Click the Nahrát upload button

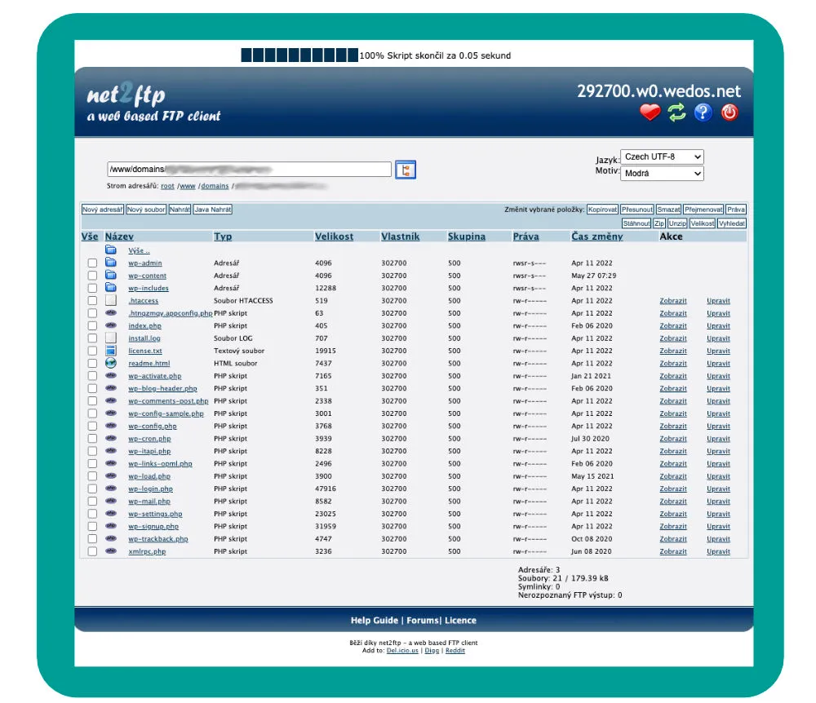point(180,210)
